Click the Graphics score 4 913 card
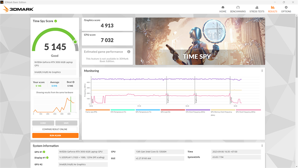This screenshot has height=168, width=298. click(x=107, y=24)
